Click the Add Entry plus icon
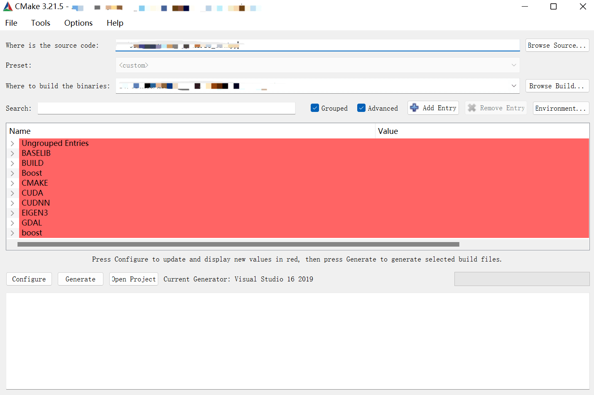The height and width of the screenshot is (395, 594). tap(415, 108)
